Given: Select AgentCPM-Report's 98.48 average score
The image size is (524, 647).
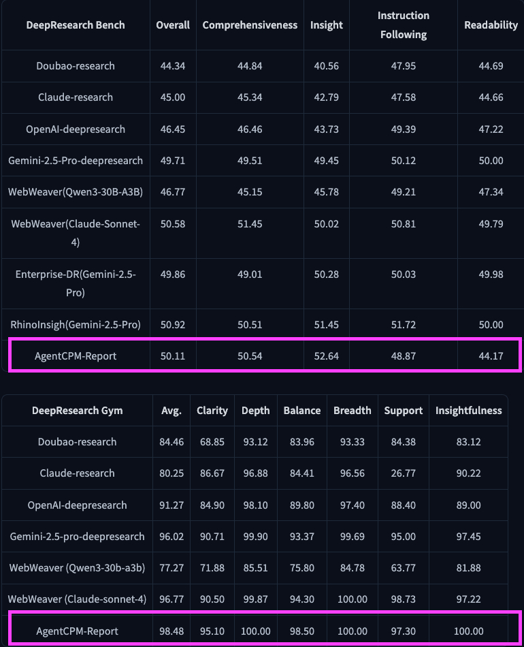Looking at the screenshot, I should coord(171,631).
